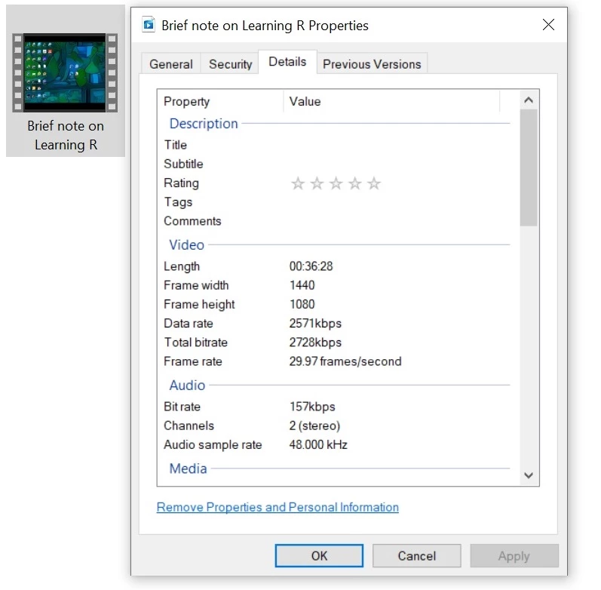Click the Title property label
Screen dimensions: 601x590
click(x=176, y=145)
